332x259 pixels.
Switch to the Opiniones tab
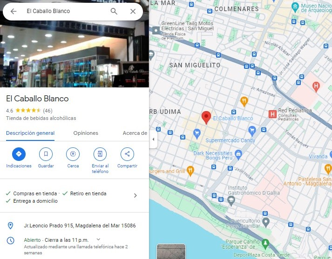coord(86,133)
